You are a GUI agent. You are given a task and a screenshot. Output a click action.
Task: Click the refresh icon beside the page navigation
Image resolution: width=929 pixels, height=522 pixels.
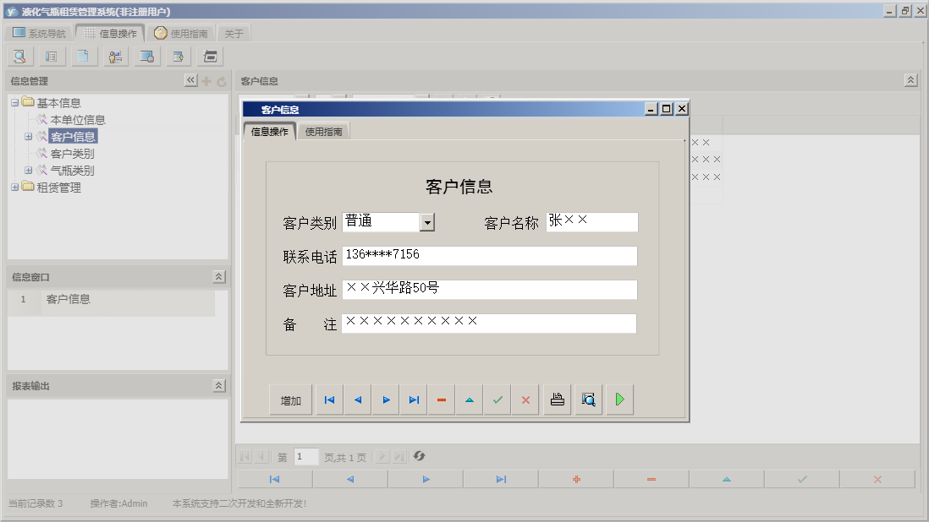(x=421, y=457)
